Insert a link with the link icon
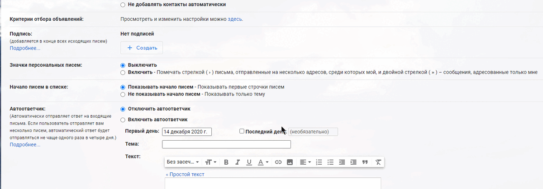The width and height of the screenshot is (543, 189). point(278,162)
